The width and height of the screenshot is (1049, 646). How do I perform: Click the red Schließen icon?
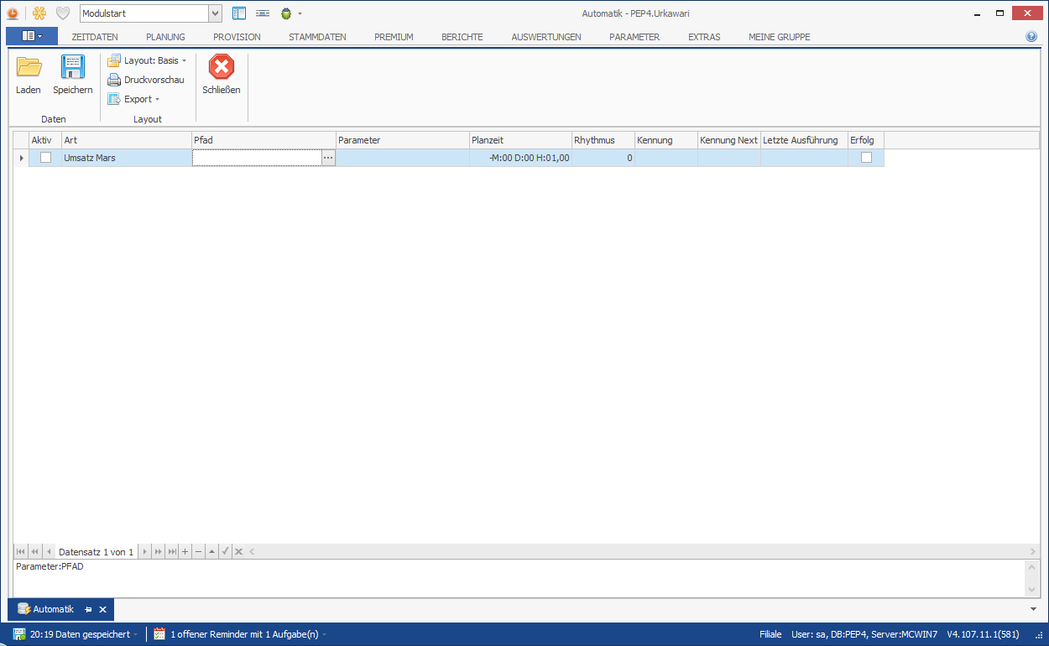[221, 69]
